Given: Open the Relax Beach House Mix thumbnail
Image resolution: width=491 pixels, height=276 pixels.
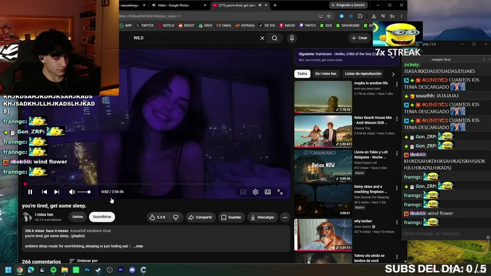Looking at the screenshot, I should (x=323, y=131).
